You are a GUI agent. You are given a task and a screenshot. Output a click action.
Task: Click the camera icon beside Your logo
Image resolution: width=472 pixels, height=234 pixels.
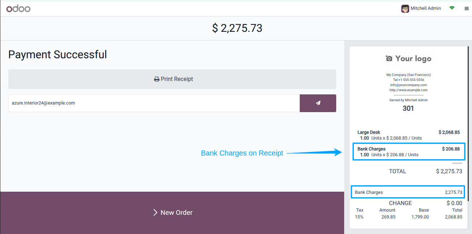[389, 59]
